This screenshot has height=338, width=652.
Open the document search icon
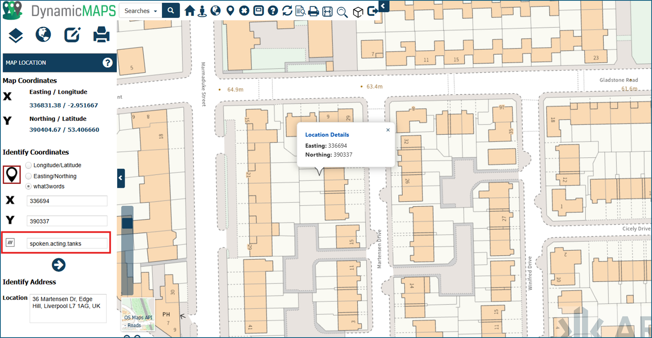300,11
